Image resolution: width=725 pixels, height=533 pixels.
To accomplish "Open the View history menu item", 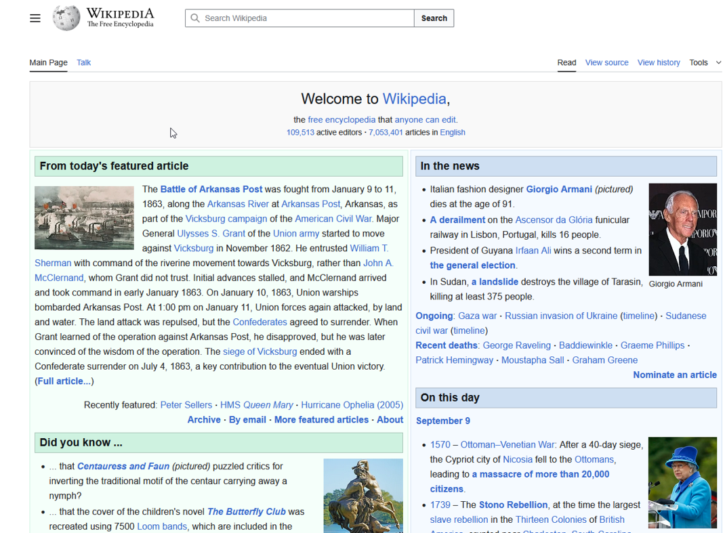I will (x=658, y=62).
